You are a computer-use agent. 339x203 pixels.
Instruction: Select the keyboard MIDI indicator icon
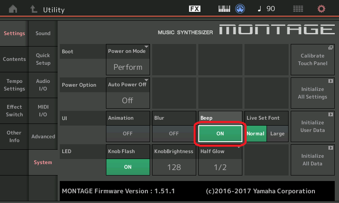[225, 9]
